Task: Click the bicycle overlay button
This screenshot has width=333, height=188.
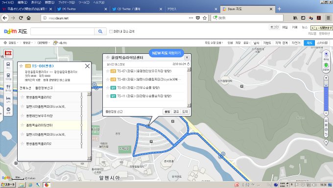Action: coord(296,43)
